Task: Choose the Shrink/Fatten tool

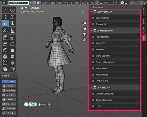Action: (x=12, y=63)
